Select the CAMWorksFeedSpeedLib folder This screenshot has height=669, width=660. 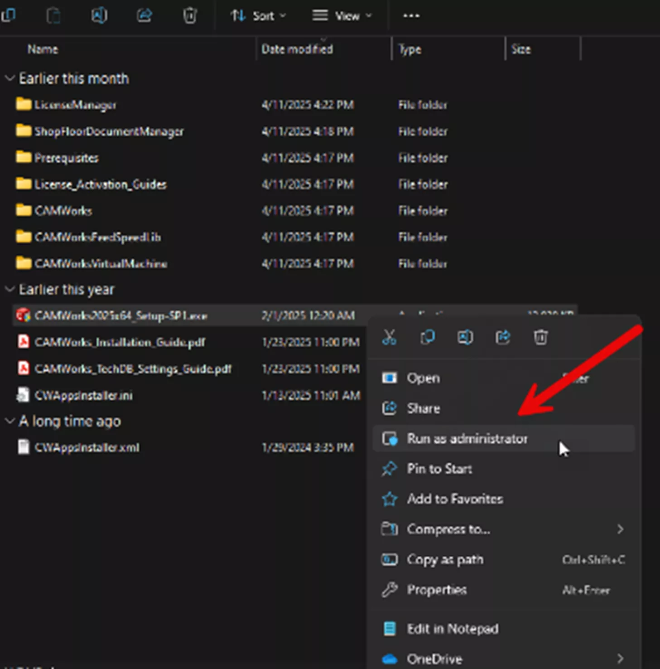click(98, 237)
